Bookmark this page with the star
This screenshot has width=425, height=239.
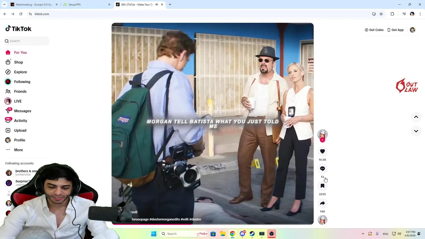(x=381, y=14)
